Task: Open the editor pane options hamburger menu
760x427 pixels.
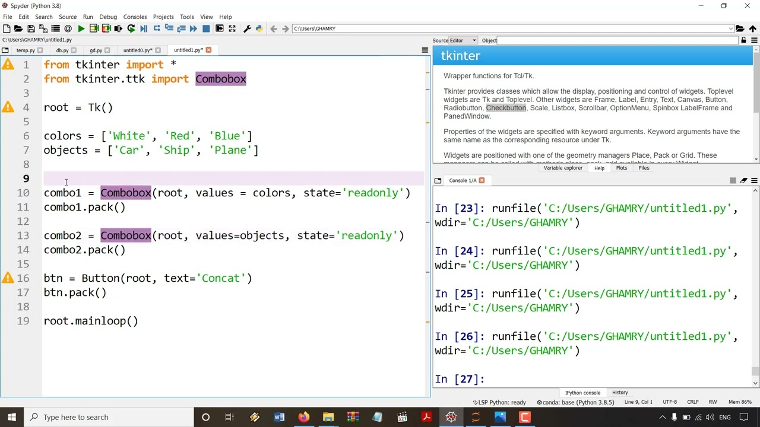Action: (x=425, y=50)
